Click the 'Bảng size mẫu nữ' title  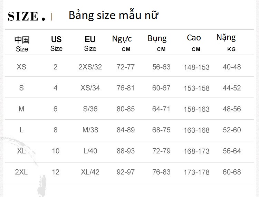click(113, 16)
